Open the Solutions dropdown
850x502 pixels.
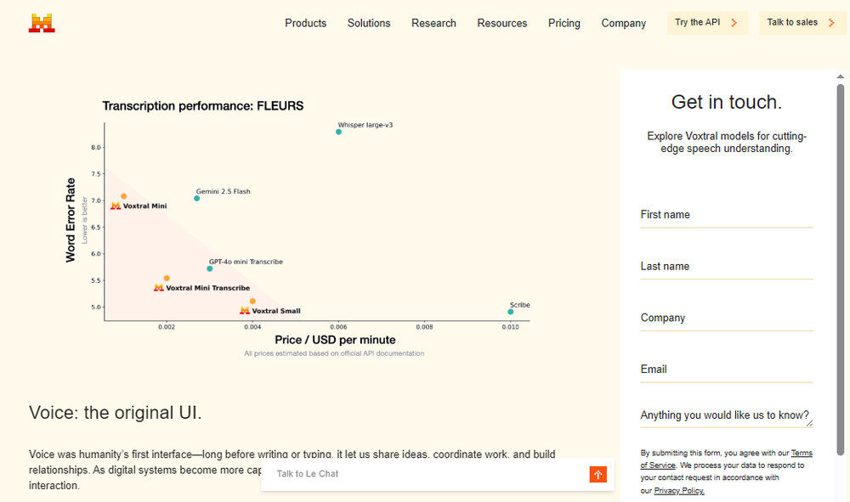[x=368, y=23]
